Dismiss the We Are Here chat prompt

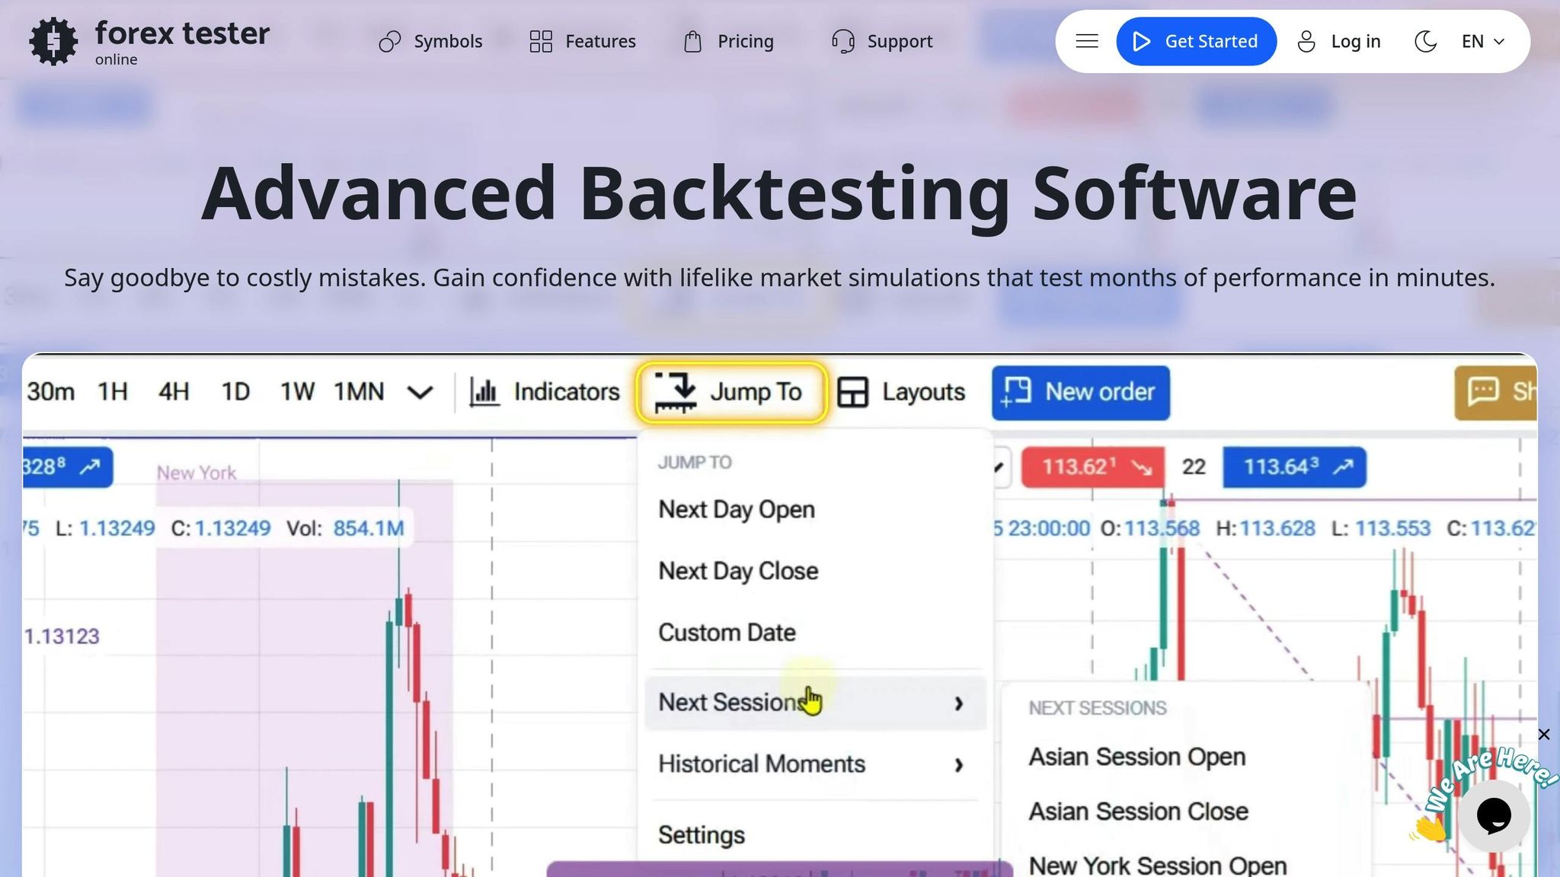click(1543, 735)
